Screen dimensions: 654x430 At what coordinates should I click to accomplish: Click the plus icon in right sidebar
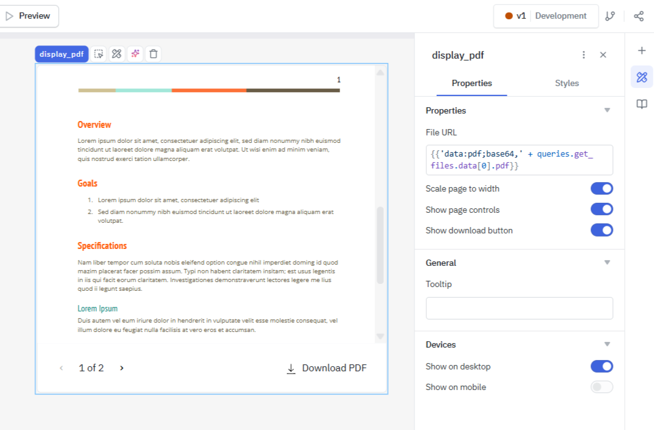(x=642, y=51)
